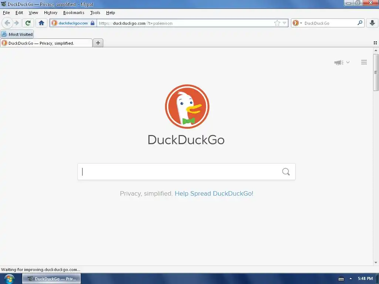Expand the chevron next to the megaphone
The image size is (379, 284).
click(x=348, y=62)
